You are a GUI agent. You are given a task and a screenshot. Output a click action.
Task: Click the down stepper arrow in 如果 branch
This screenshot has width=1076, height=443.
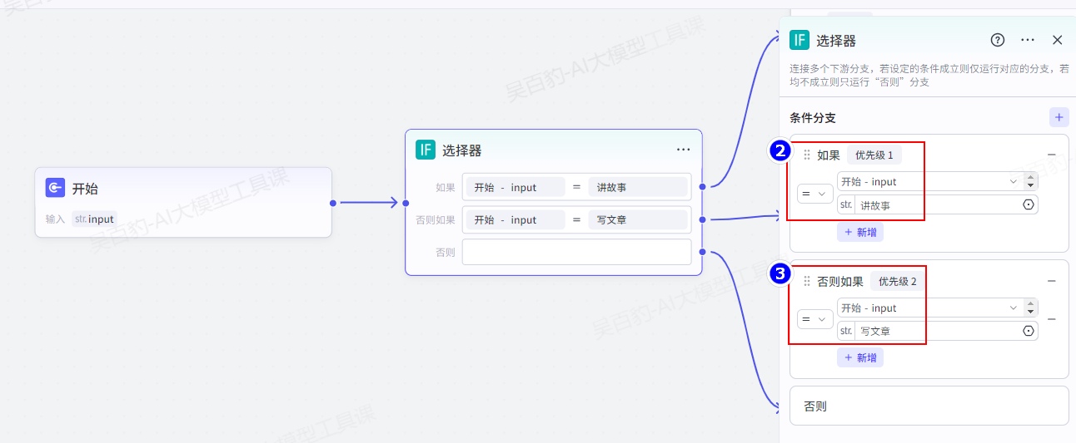pyautogui.click(x=1031, y=185)
